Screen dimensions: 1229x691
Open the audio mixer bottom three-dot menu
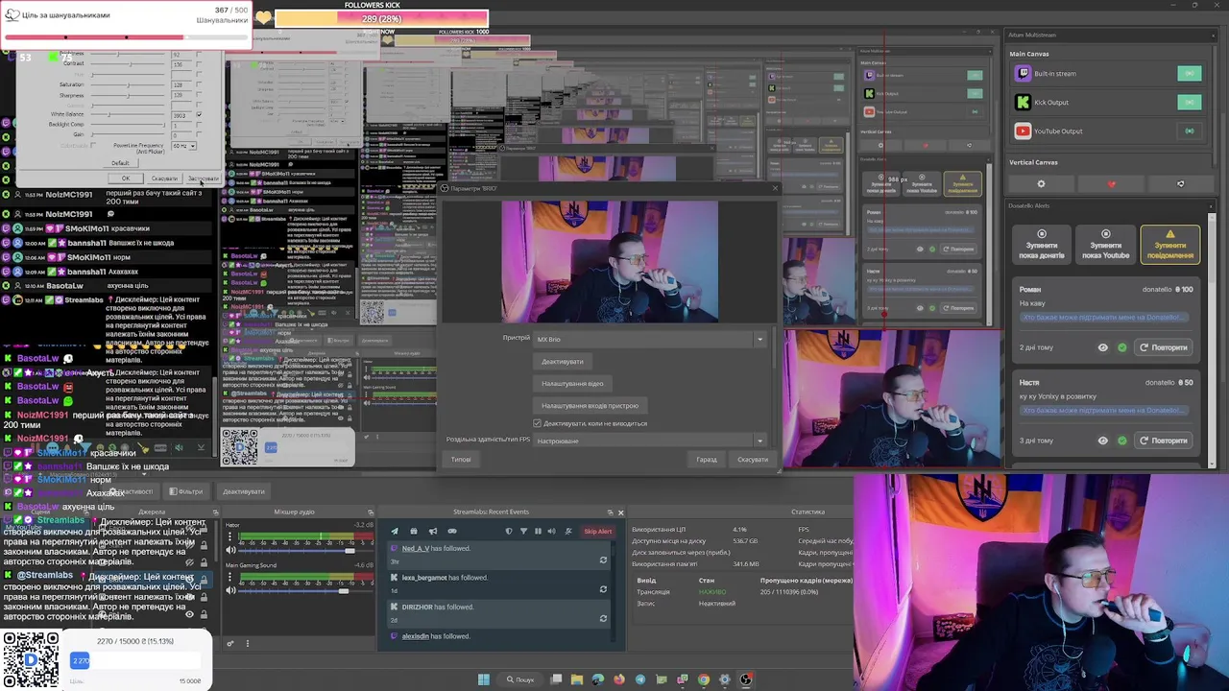coord(248,644)
